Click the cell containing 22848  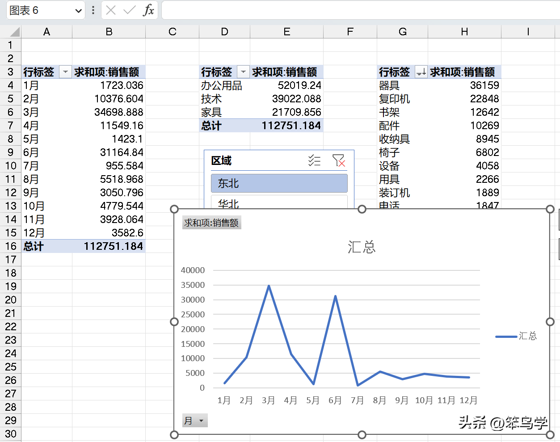(x=464, y=99)
